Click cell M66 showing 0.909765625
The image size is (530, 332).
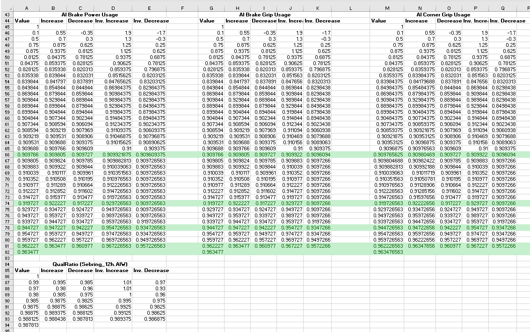[387, 155]
